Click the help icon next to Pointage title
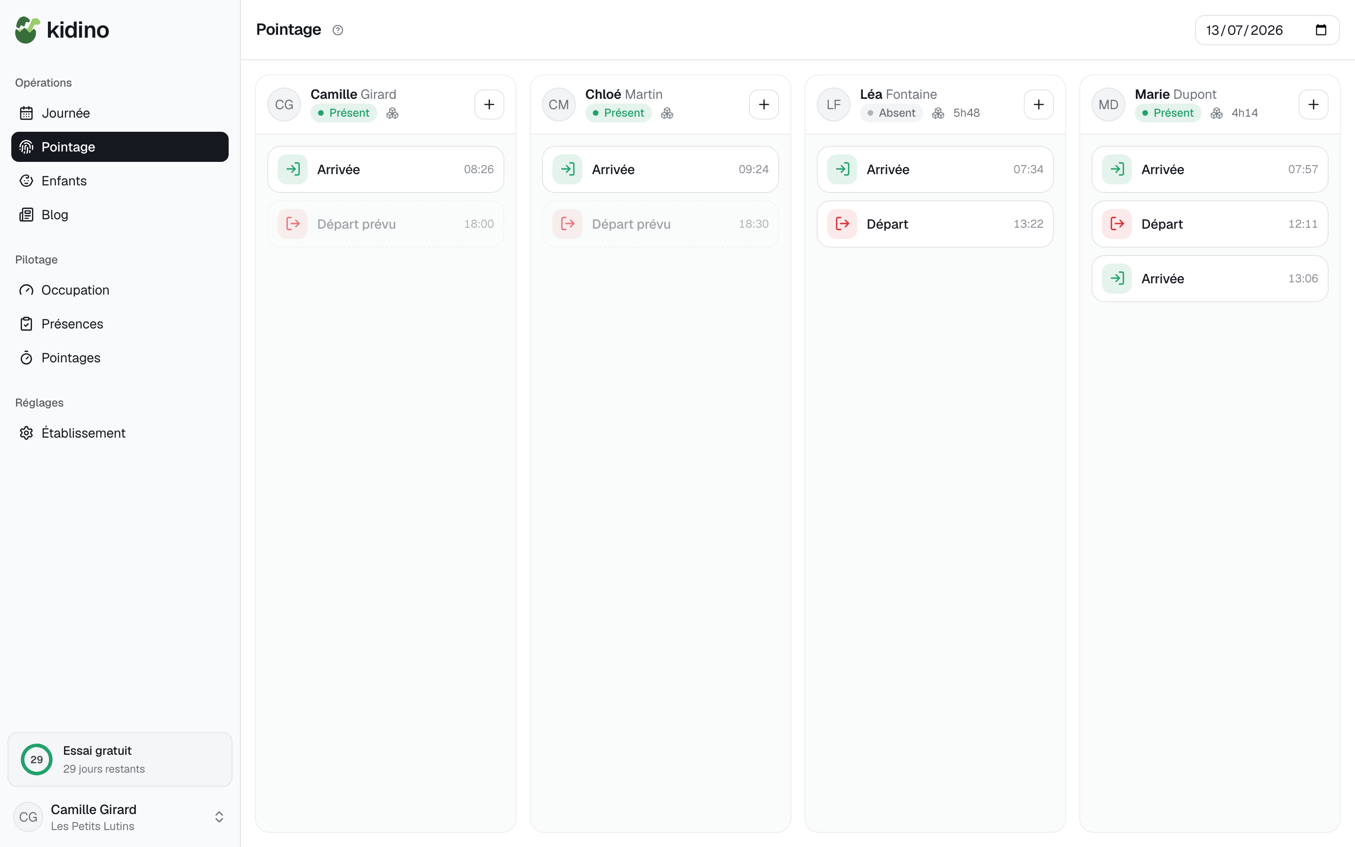Screen dimensions: 1355x847 [338, 30]
